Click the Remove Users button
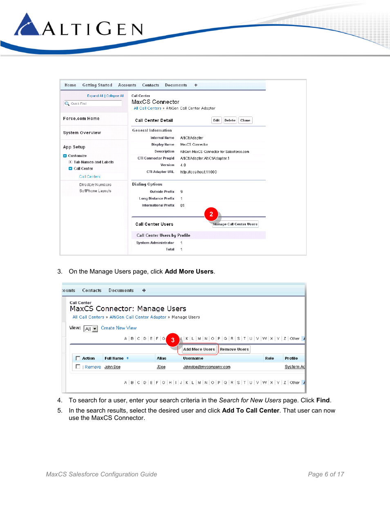 click(234, 349)
